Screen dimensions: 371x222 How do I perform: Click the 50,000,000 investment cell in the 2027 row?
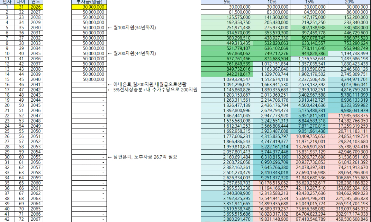click(89, 12)
